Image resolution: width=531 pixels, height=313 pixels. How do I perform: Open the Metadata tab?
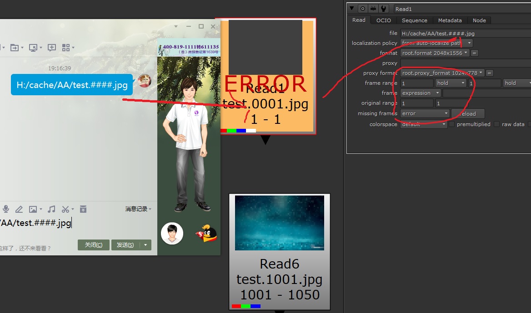(x=450, y=20)
